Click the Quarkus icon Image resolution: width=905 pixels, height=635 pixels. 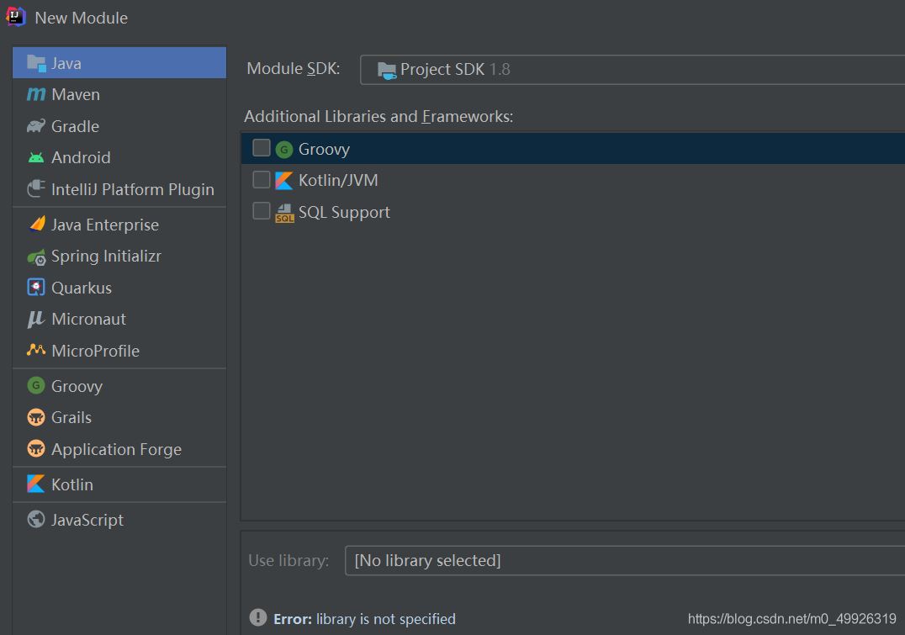(36, 288)
